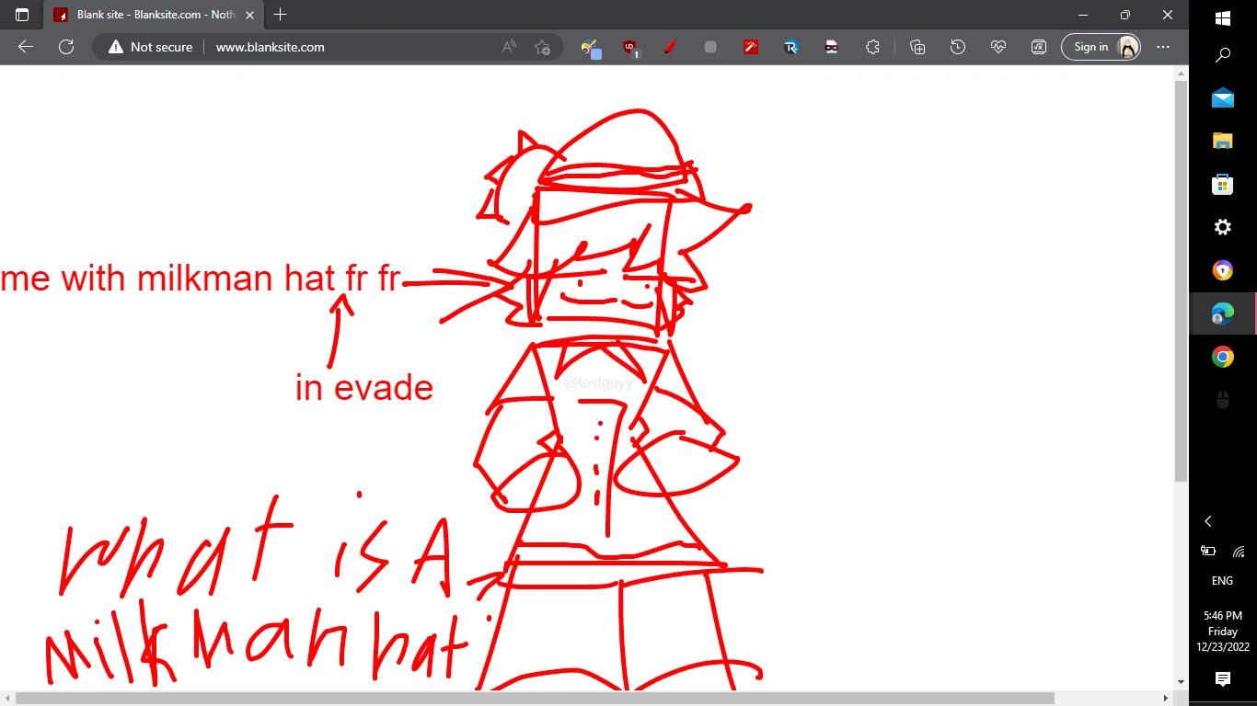Open a new browser tab

click(x=280, y=15)
